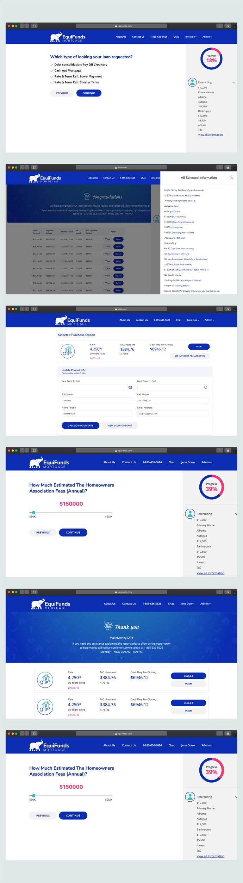Open new tab plus in loan type window

235,27
